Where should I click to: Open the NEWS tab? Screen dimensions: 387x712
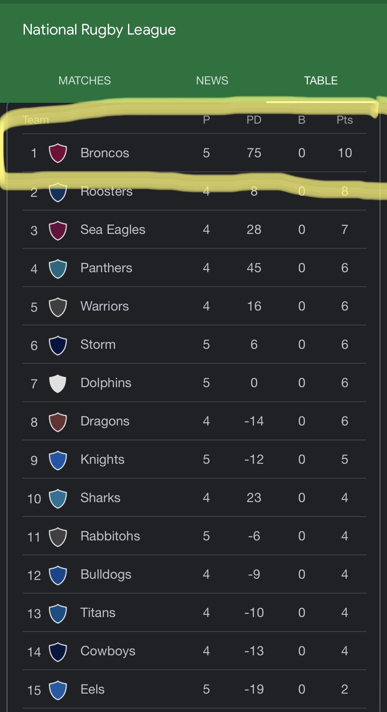click(212, 81)
